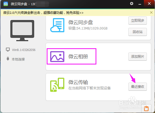Close the 微云同步盘 window
The width and height of the screenshot is (155, 113).
[x=149, y=4]
